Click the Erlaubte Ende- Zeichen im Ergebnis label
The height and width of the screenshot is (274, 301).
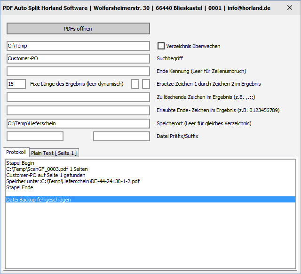218,110
